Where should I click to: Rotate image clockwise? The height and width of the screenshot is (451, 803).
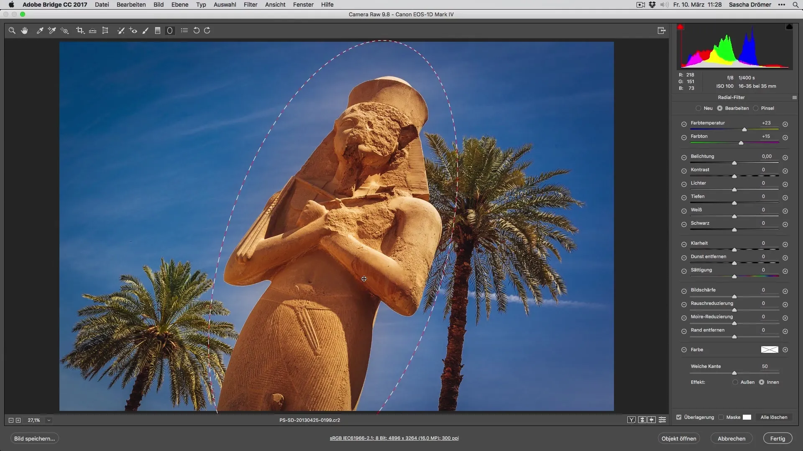pos(207,30)
